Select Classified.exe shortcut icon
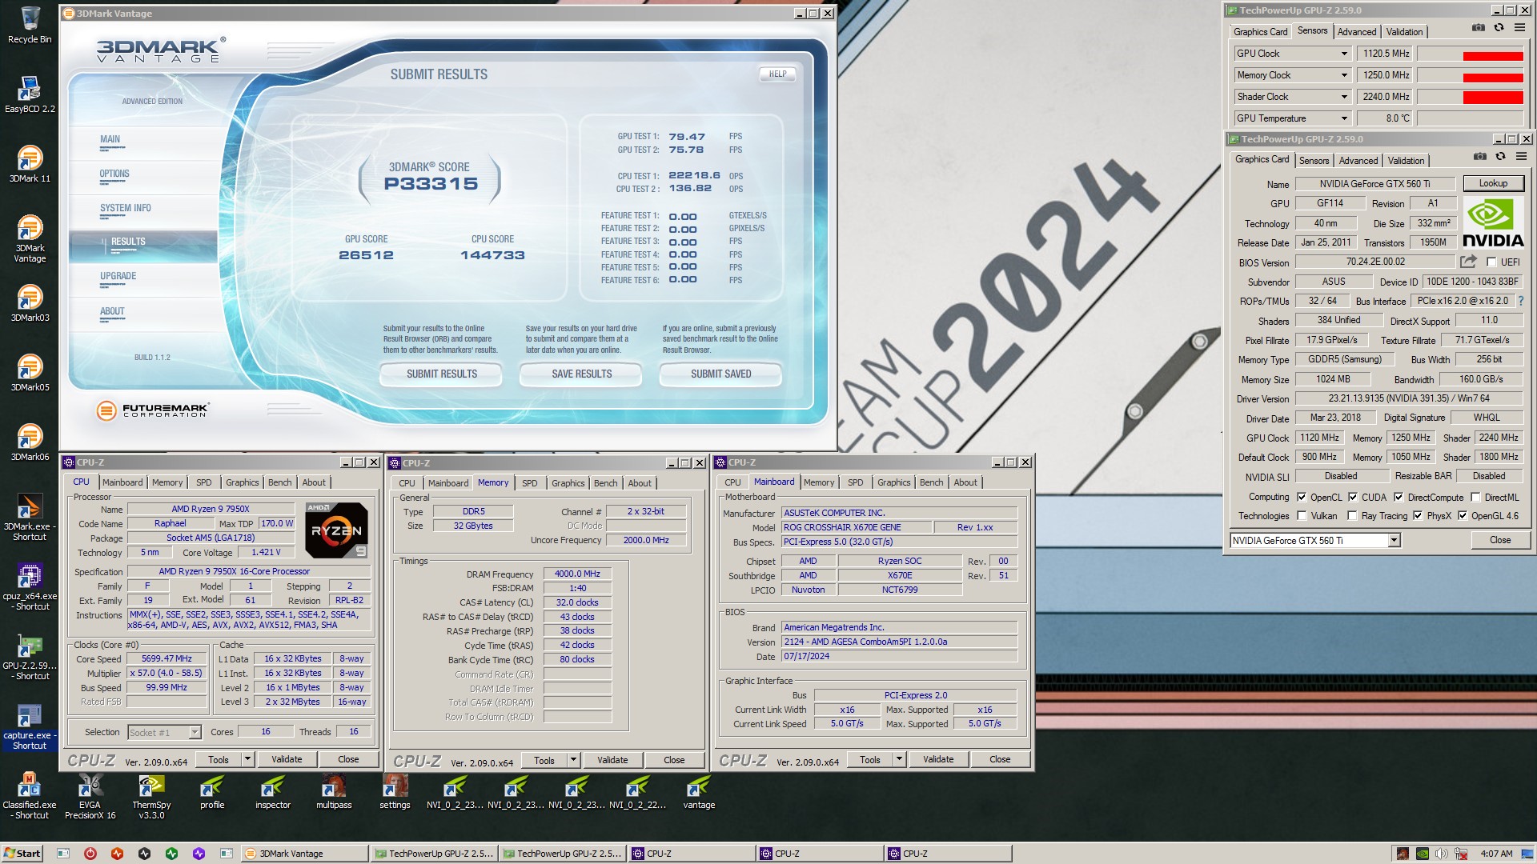The width and height of the screenshot is (1537, 864). pos(30,795)
